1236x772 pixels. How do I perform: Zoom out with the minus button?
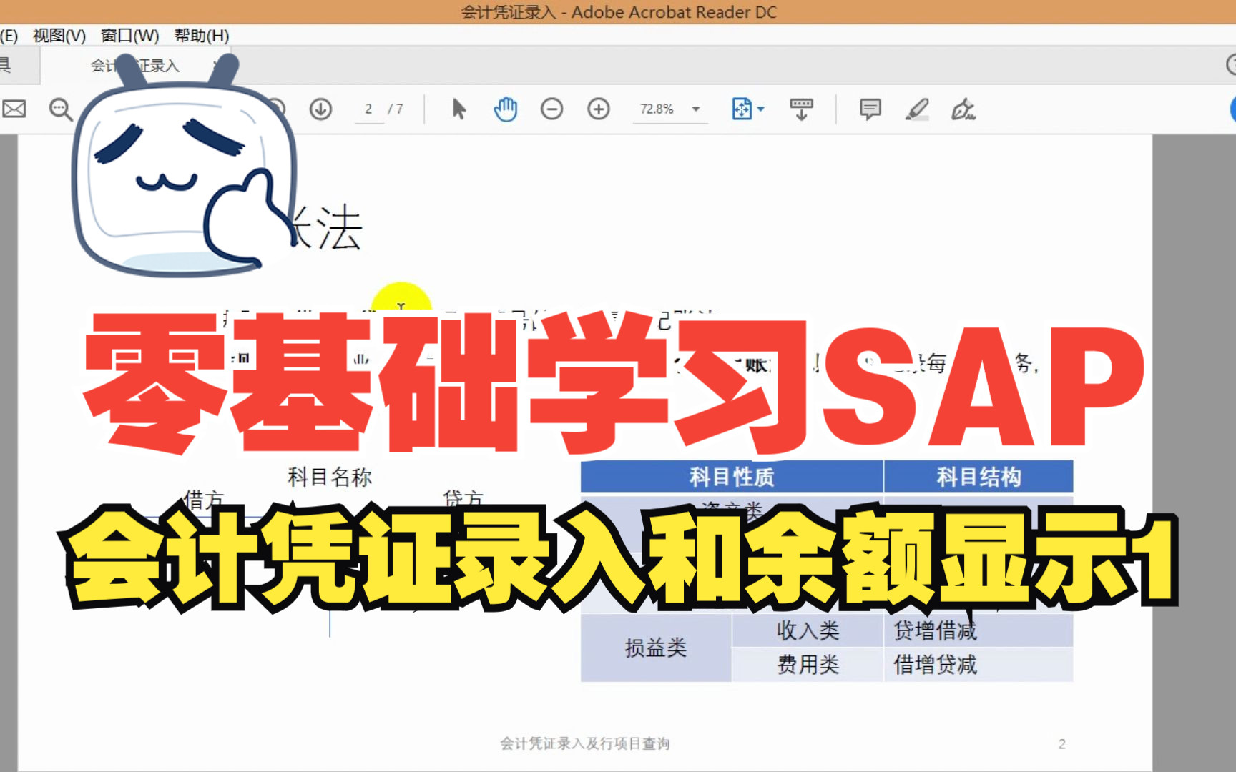[x=551, y=109]
